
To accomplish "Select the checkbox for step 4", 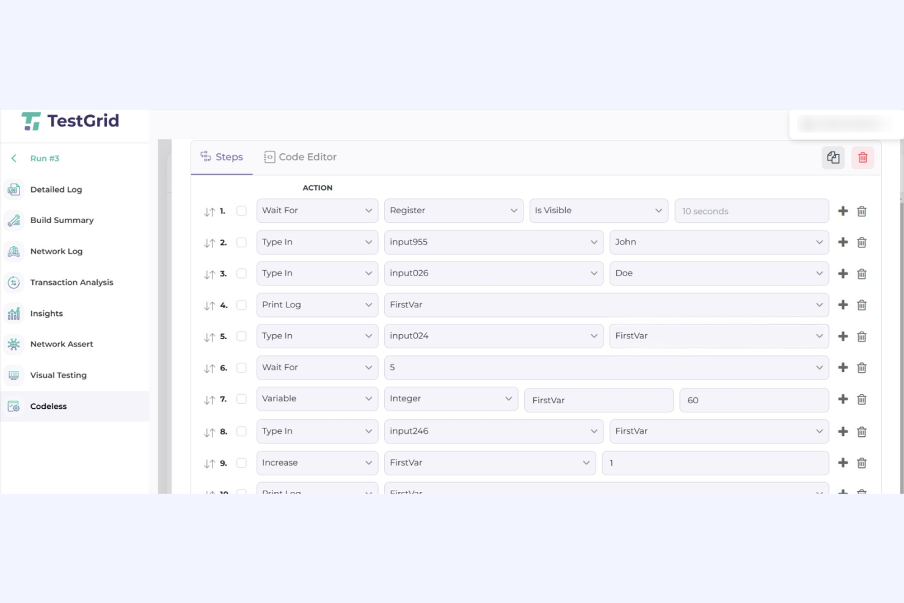I will click(x=241, y=304).
